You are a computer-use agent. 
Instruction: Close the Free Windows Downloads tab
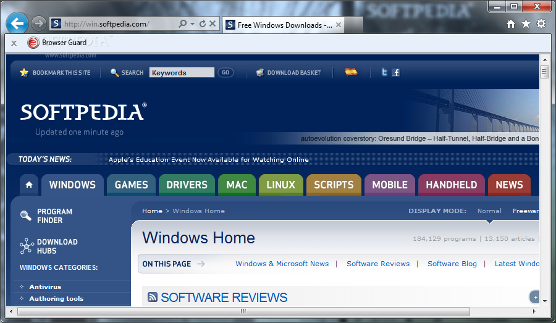(x=339, y=25)
